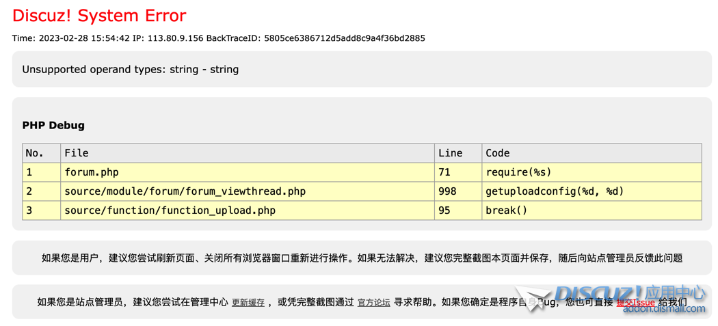Select the forum_viewthread.php file path cell
This screenshot has width=718, height=326.
click(185, 191)
